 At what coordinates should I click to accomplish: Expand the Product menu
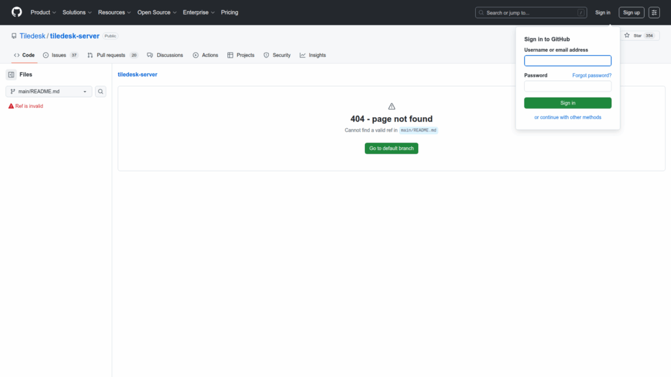(43, 12)
